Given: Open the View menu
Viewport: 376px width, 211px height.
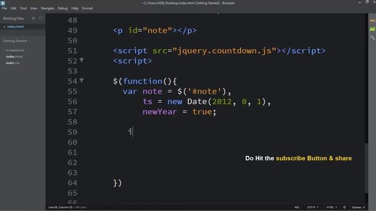Looking at the screenshot, I should (33, 8).
